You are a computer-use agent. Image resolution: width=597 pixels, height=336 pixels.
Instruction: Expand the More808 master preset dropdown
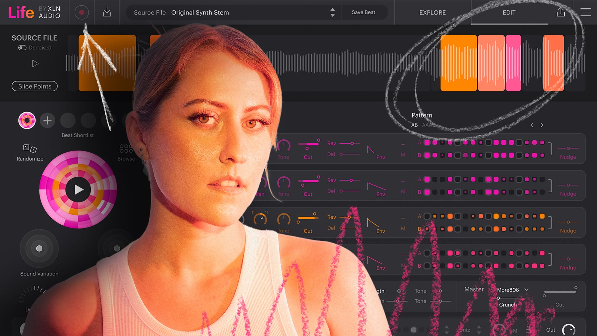[526, 290]
